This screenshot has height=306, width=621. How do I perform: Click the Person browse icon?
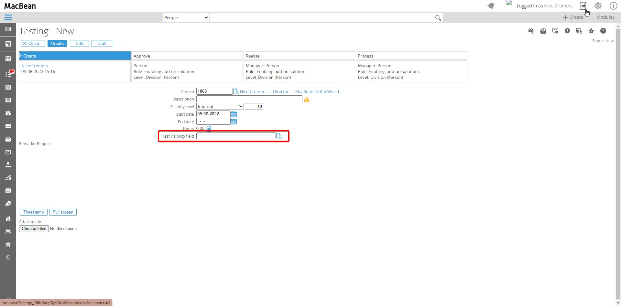[x=236, y=91]
